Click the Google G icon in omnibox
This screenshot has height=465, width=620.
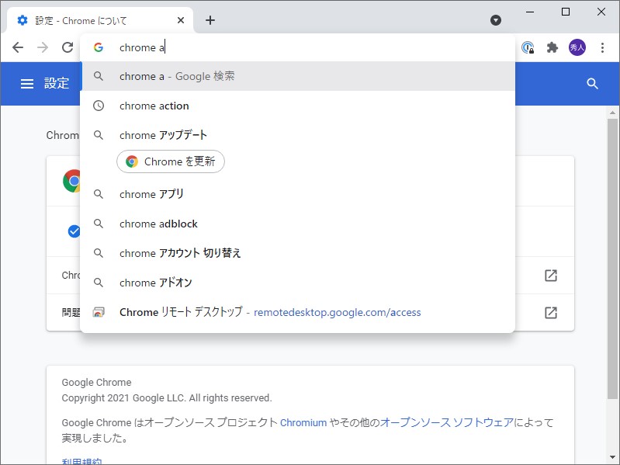pyautogui.click(x=99, y=47)
